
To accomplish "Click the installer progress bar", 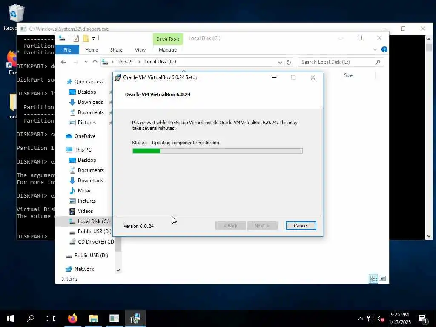I will [218, 151].
